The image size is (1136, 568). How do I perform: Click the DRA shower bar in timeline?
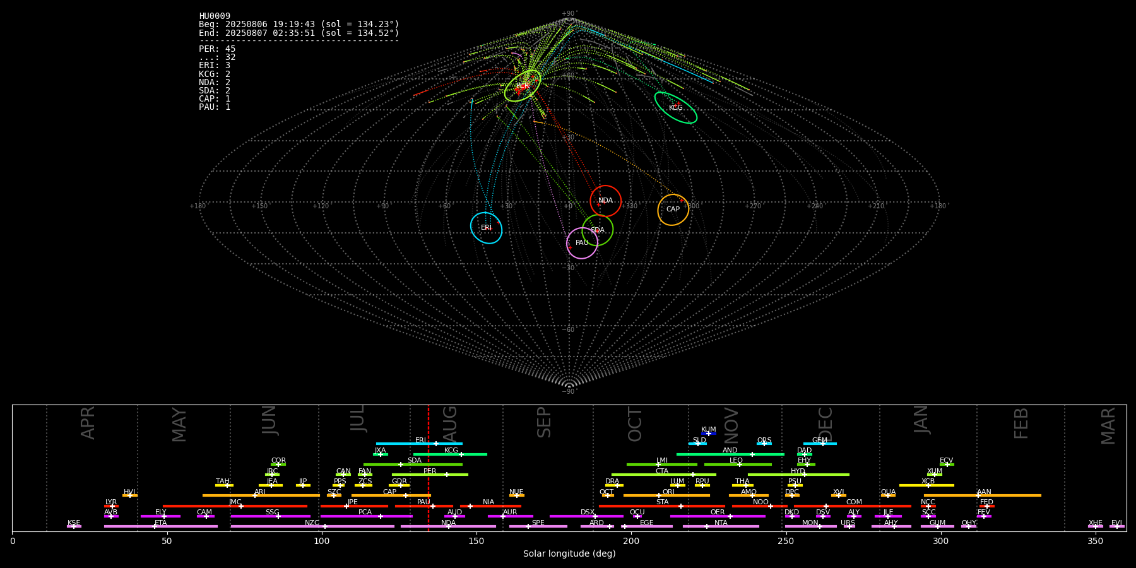(x=614, y=485)
